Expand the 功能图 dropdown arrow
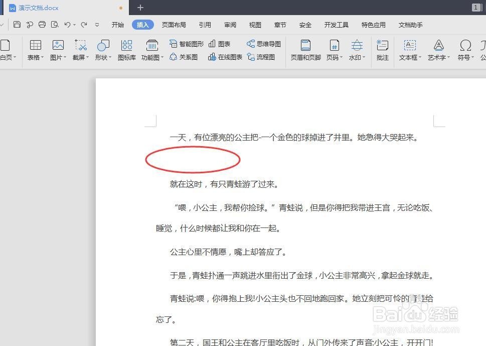 [x=162, y=57]
